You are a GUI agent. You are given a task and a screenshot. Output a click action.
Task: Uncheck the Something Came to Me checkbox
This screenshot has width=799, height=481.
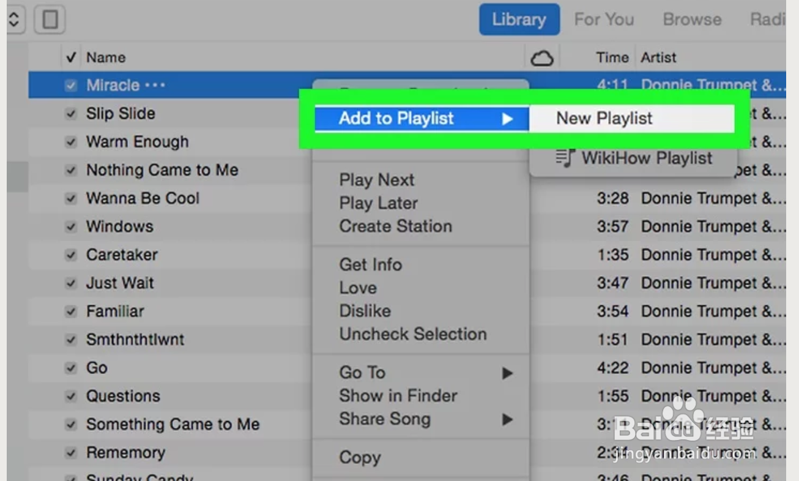coord(71,424)
